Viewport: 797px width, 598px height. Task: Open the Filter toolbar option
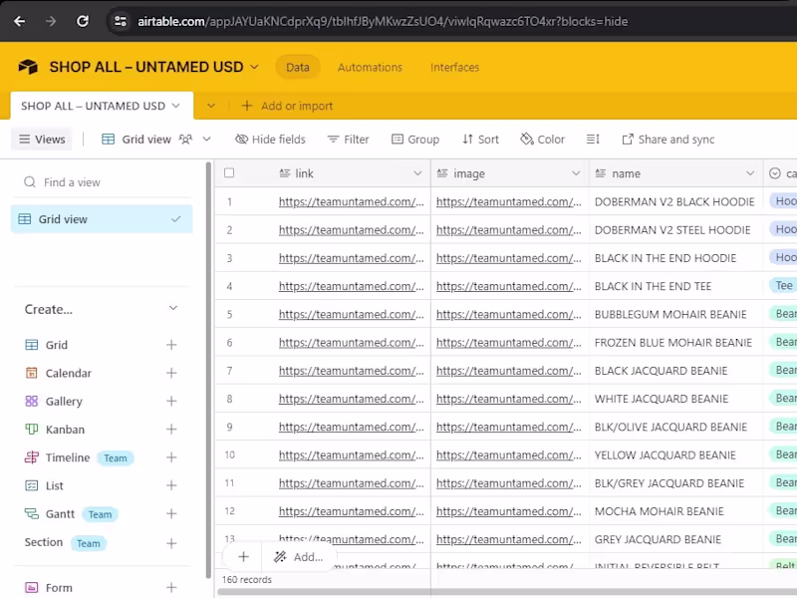[x=348, y=140]
